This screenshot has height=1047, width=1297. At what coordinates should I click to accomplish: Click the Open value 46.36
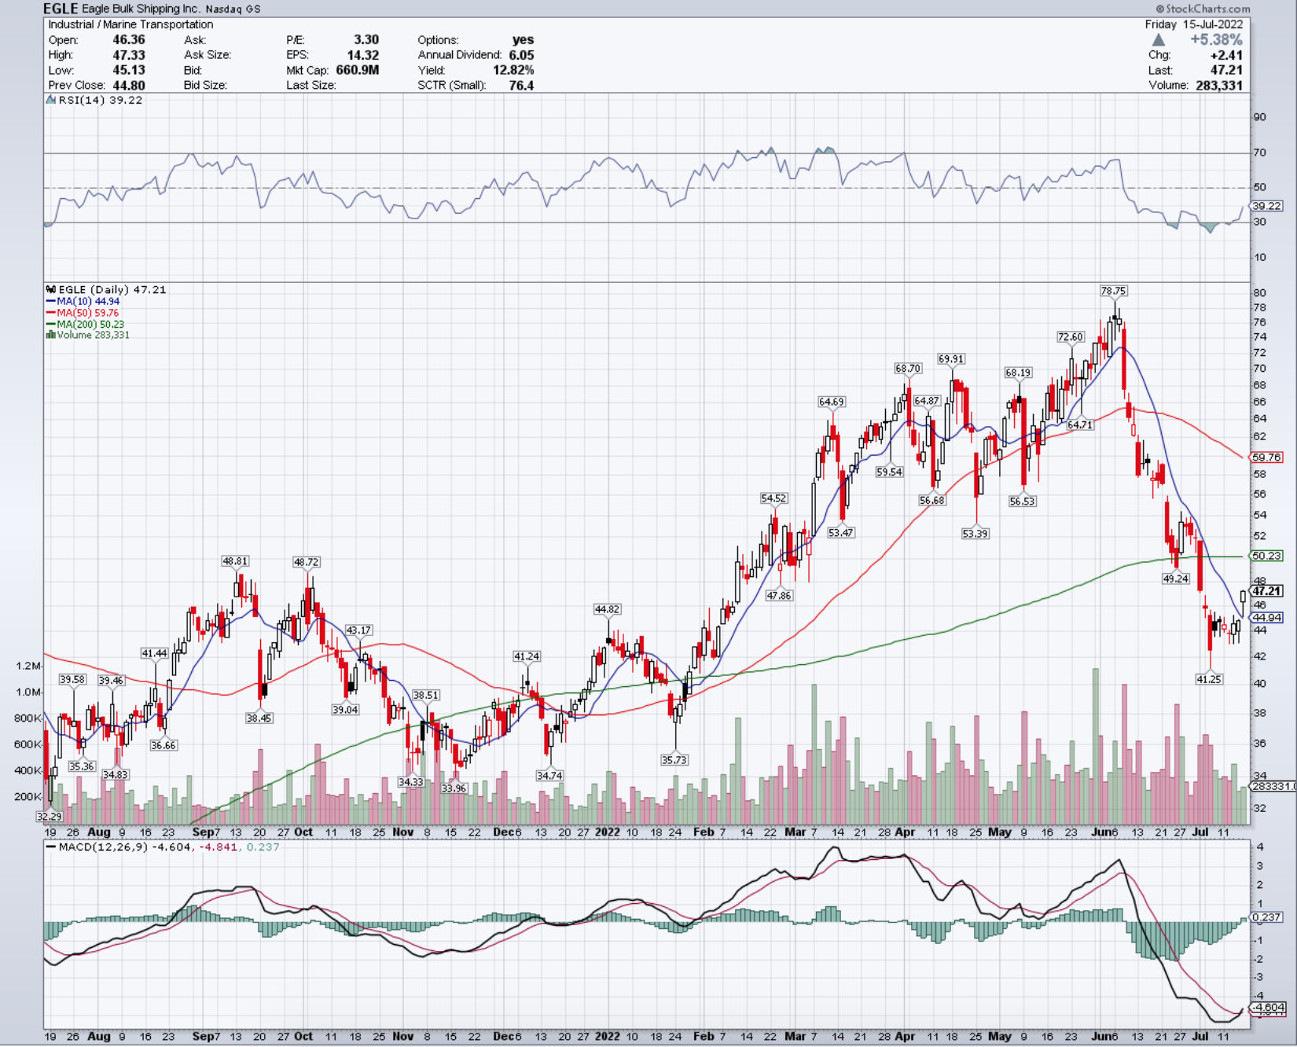point(129,39)
